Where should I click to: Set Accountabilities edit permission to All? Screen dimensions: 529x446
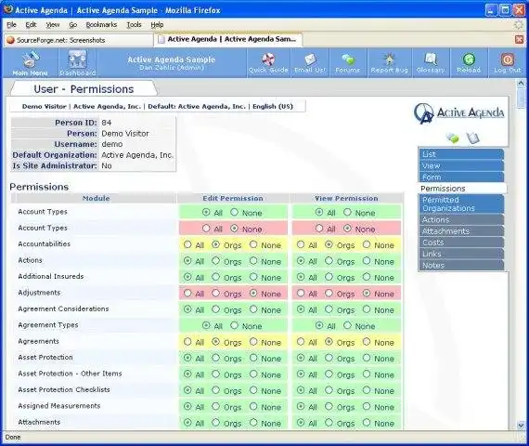pos(187,244)
